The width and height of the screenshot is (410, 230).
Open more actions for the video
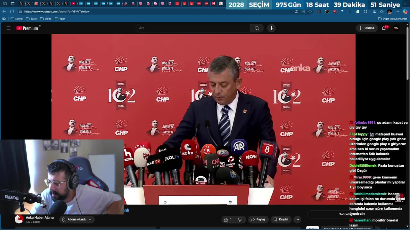297,219
